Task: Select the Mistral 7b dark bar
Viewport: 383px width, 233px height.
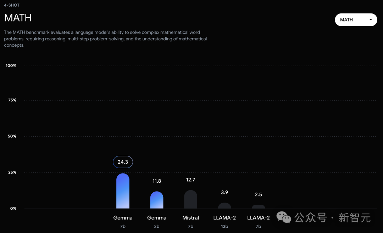Action: [x=190, y=199]
